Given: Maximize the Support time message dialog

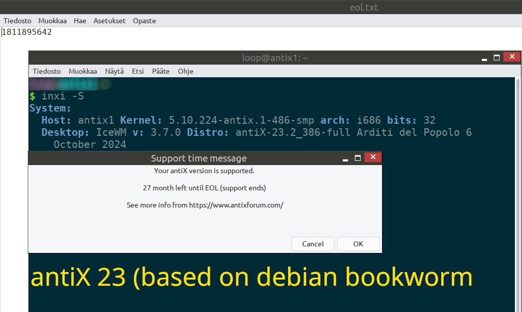Looking at the screenshot, I should point(358,158).
